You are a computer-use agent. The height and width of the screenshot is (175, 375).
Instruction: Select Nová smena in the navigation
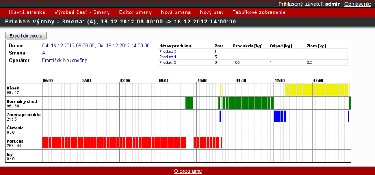176,12
